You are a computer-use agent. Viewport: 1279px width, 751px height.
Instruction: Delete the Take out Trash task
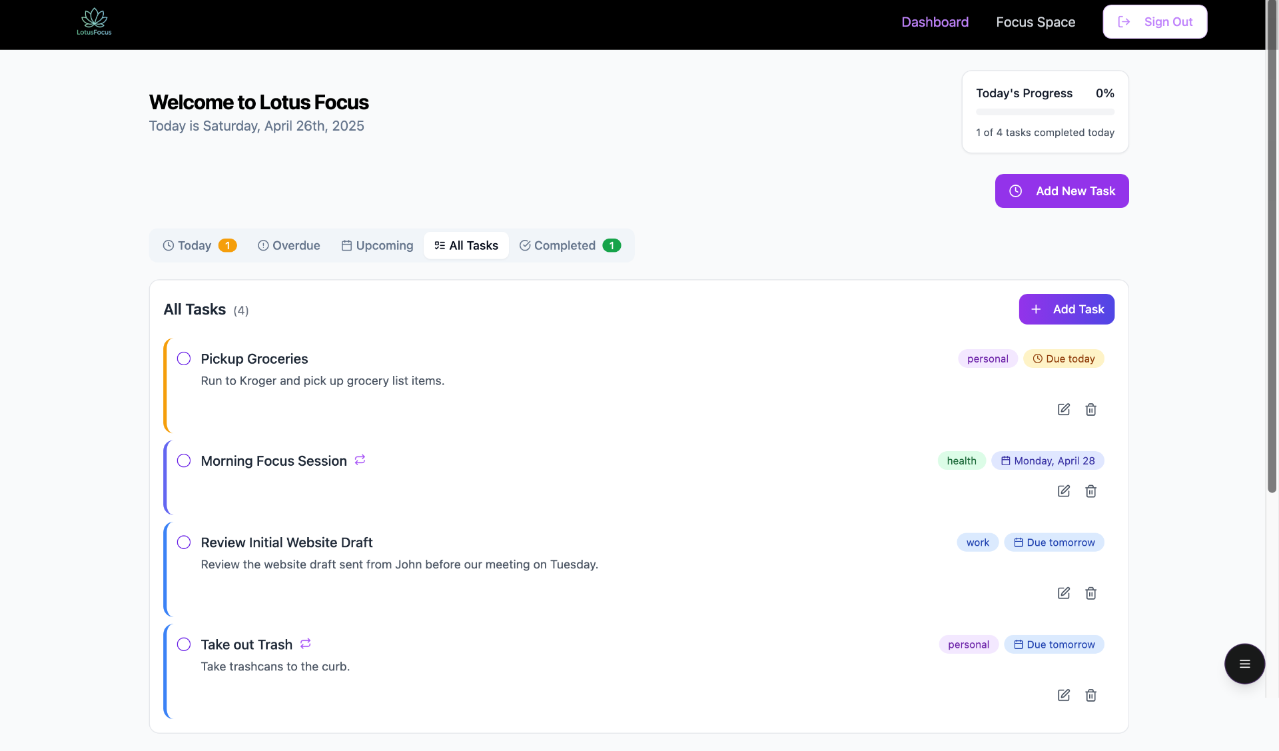1090,695
